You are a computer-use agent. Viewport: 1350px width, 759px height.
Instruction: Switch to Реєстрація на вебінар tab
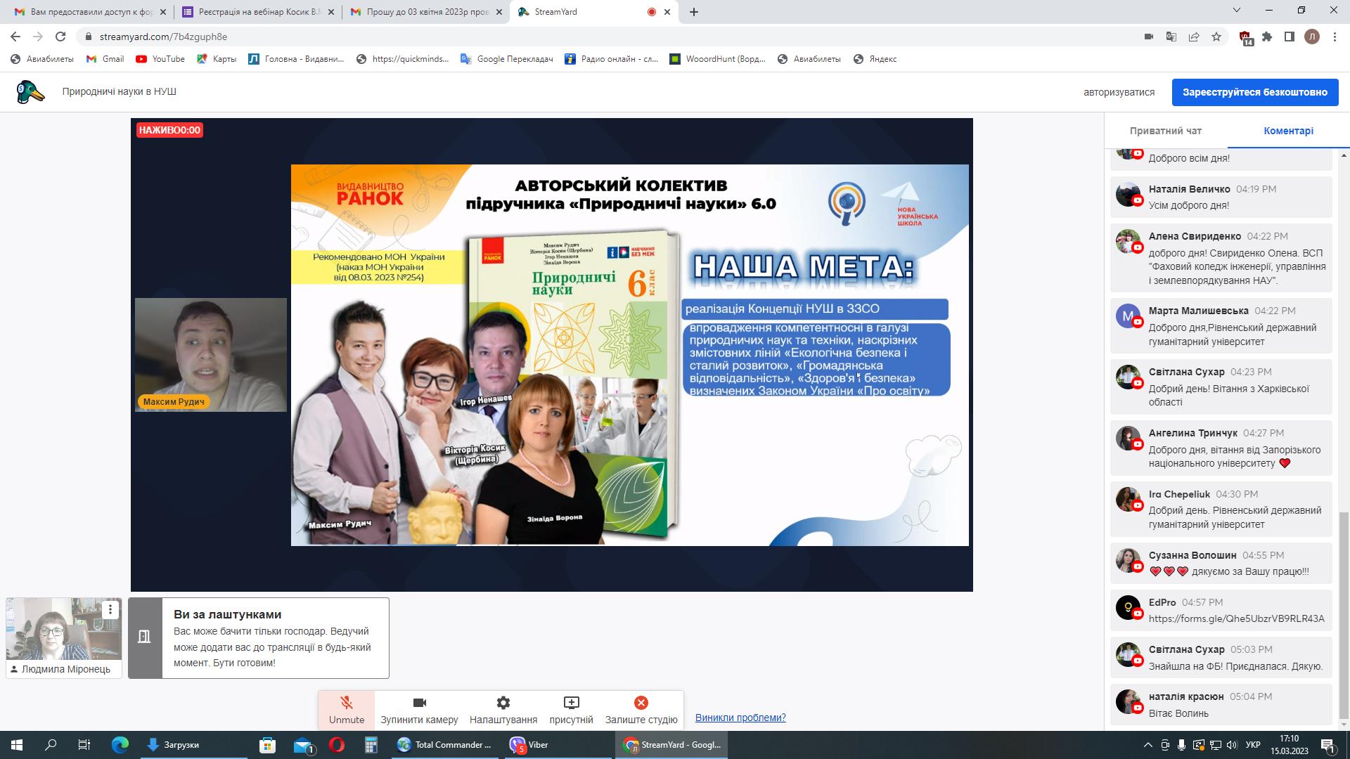[257, 12]
